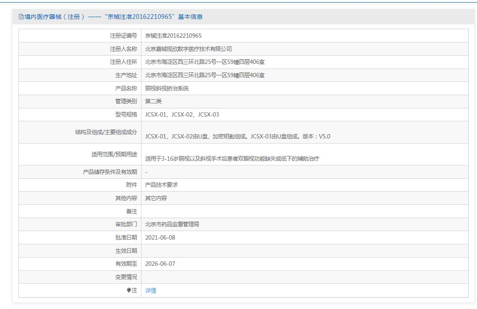This screenshot has width=477, height=309.
Task: Open the 其它内容 entry
Action: point(156,198)
